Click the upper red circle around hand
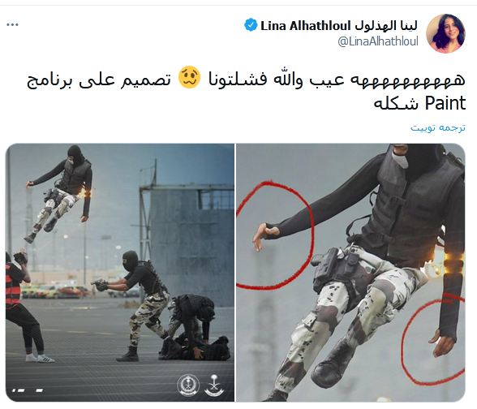Screen dimensions: 477x409 coord(275,235)
